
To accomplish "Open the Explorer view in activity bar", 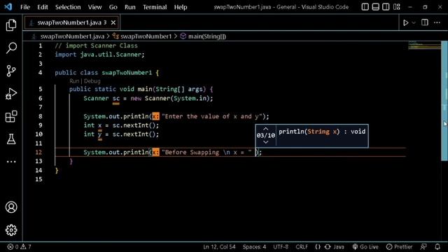I will pos(11,25).
